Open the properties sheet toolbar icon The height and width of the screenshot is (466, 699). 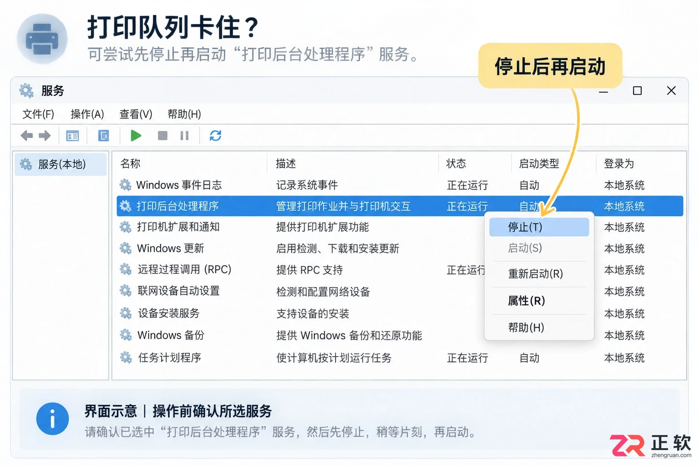point(103,135)
